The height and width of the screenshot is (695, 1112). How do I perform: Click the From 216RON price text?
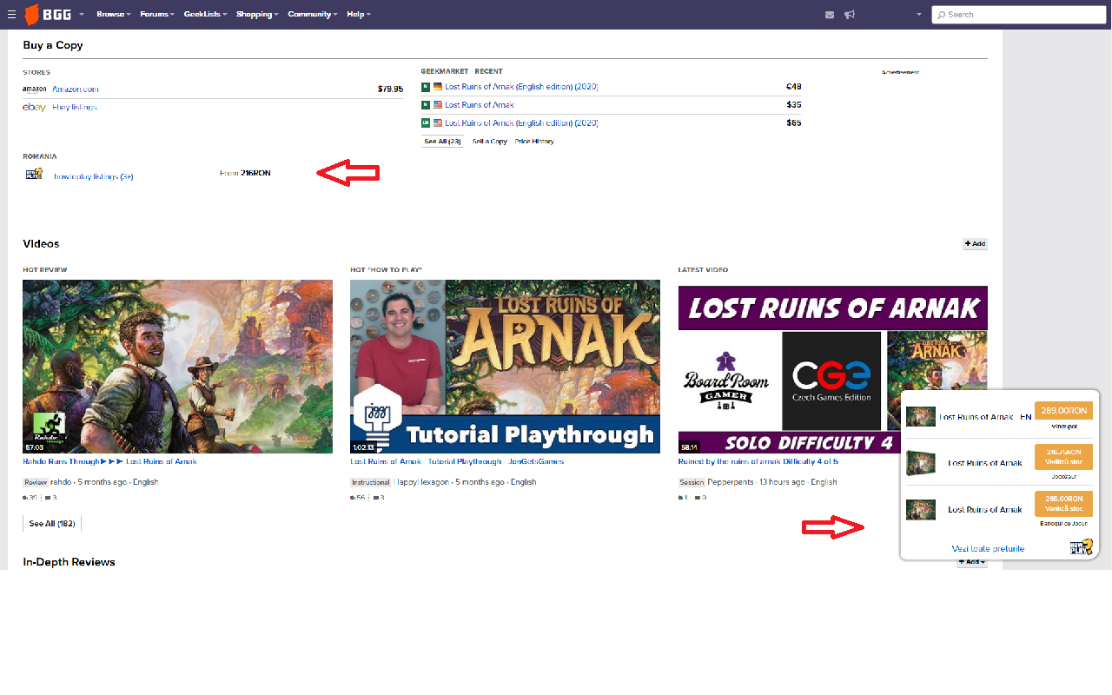(x=245, y=173)
